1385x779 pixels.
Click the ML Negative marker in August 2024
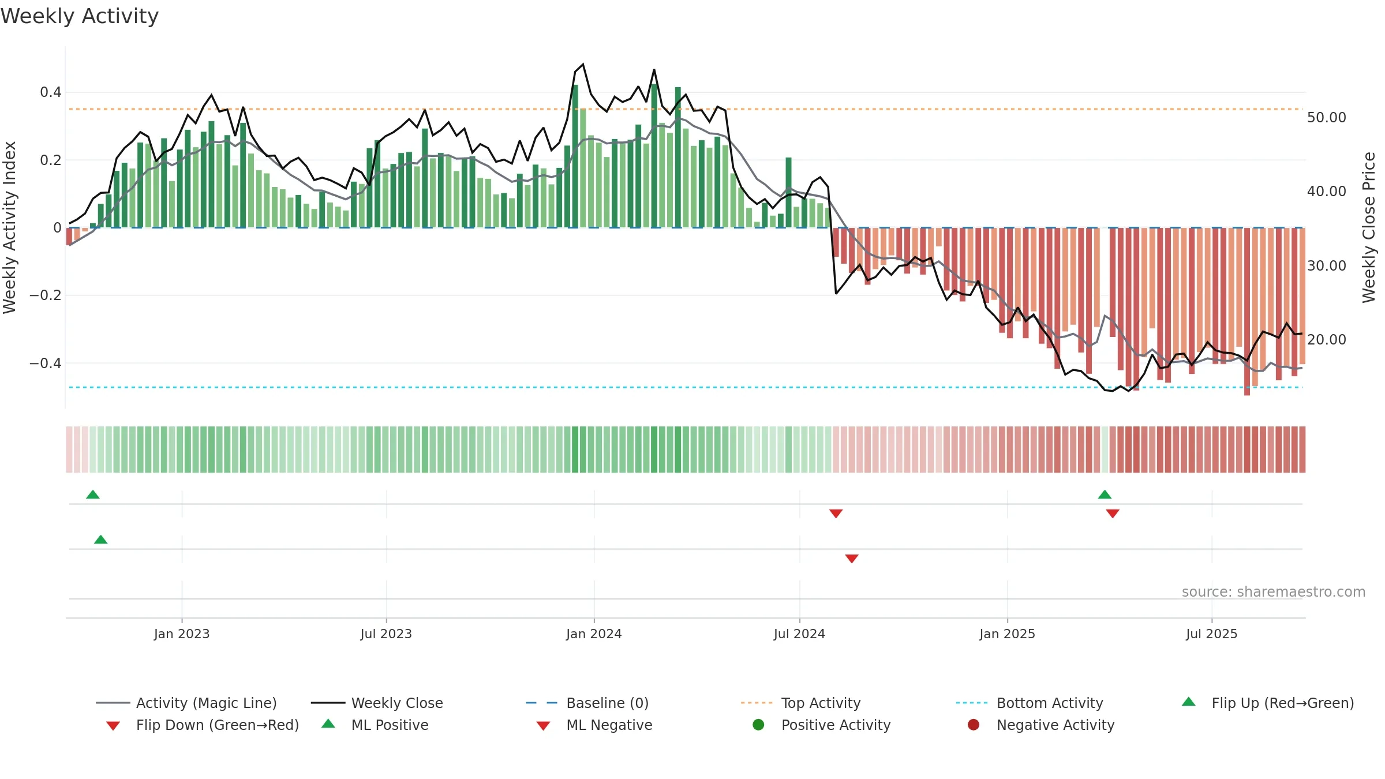pyautogui.click(x=852, y=559)
